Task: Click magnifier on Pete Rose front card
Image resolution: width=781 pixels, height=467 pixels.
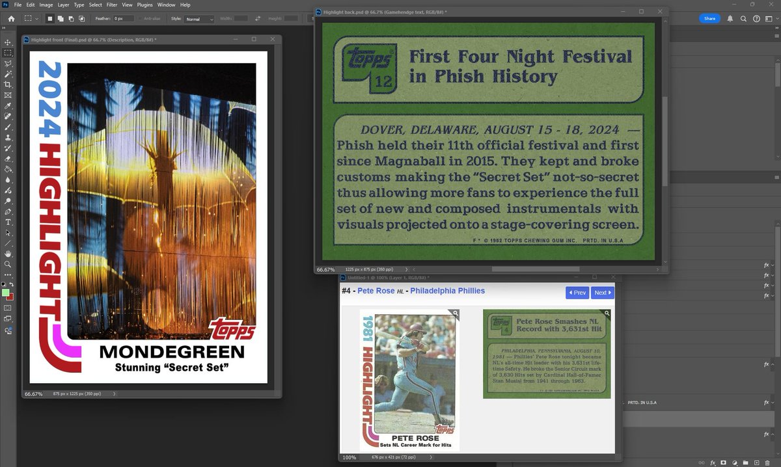Action: tap(456, 314)
